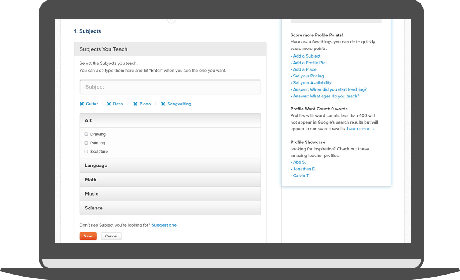This screenshot has width=460, height=280.
Task: Cancel subject editing
Action: (111, 236)
